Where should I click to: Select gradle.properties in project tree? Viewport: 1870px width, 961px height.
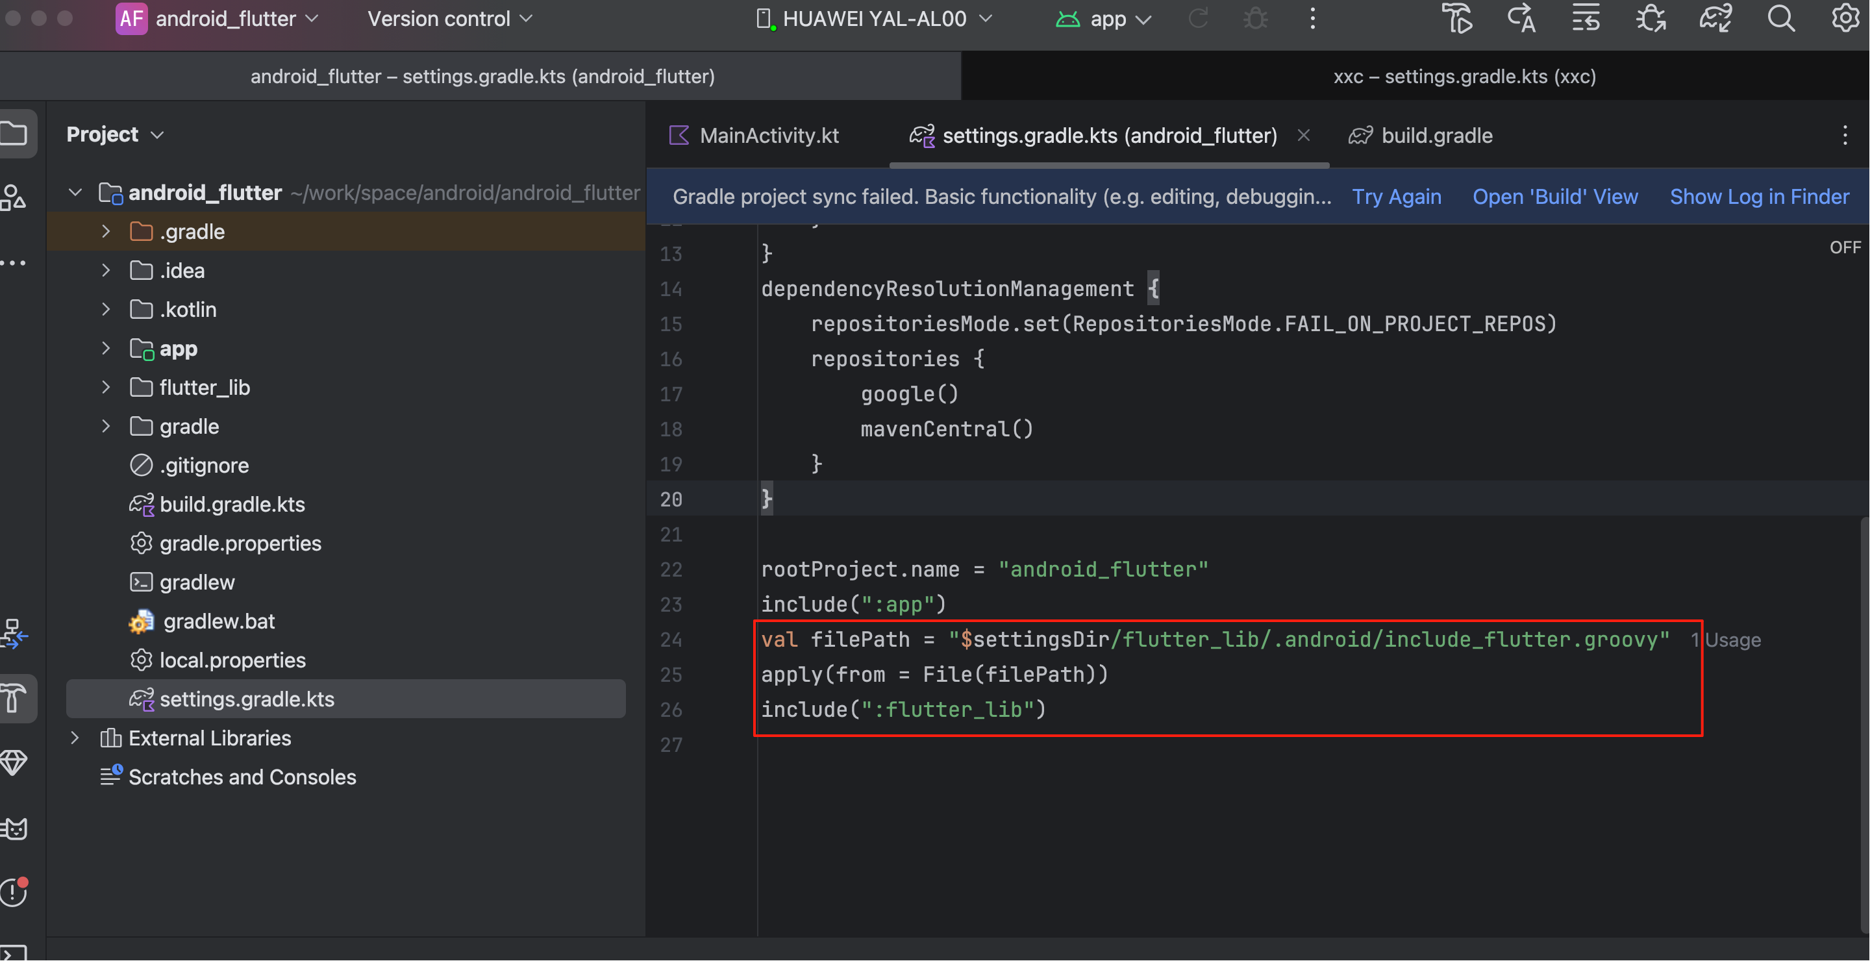pyautogui.click(x=240, y=543)
